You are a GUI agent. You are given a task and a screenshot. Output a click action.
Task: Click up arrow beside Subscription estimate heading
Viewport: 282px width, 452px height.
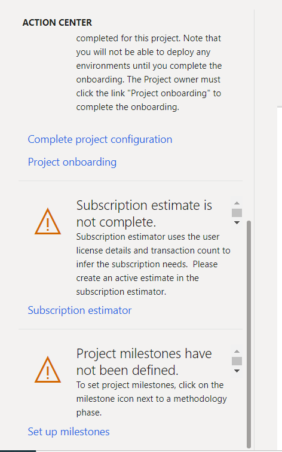[x=237, y=203]
